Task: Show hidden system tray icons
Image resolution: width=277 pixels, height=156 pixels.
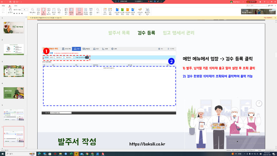Action: coord(244,154)
